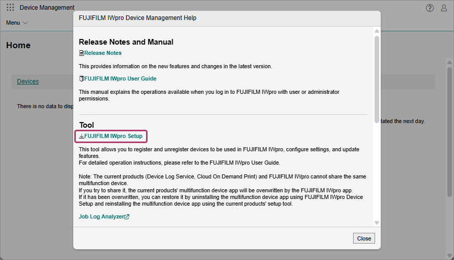Click the text 'This provides information on the new features'
Image resolution: width=454 pixels, height=260 pixels.
pos(175,66)
